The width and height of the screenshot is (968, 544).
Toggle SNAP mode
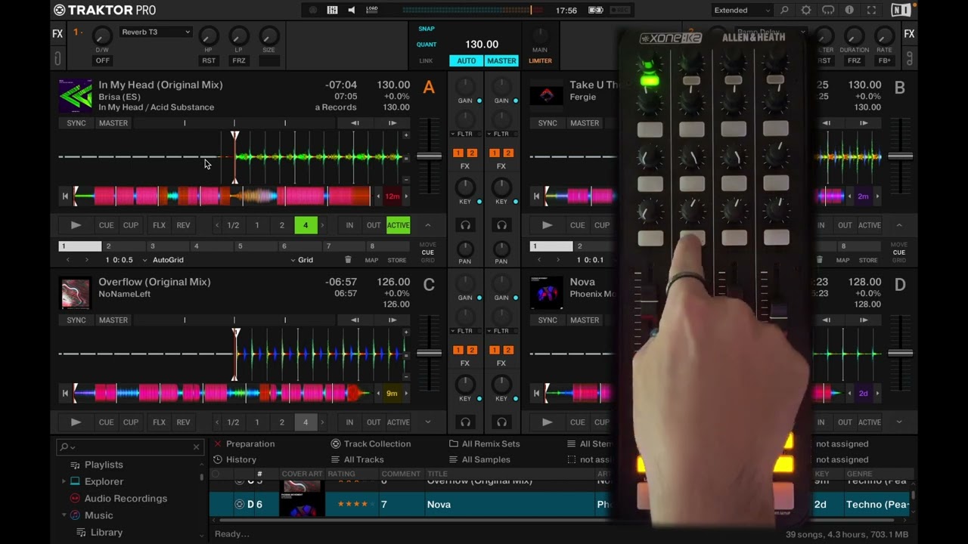(427, 29)
